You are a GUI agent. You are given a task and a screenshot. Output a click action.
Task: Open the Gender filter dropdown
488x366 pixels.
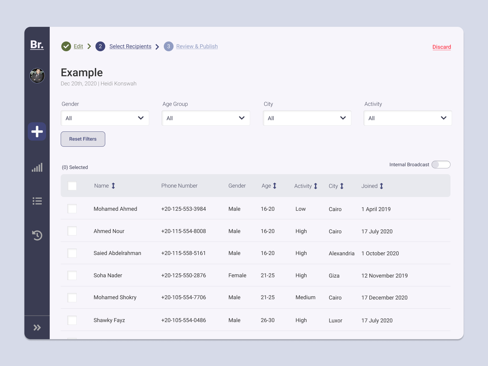105,118
